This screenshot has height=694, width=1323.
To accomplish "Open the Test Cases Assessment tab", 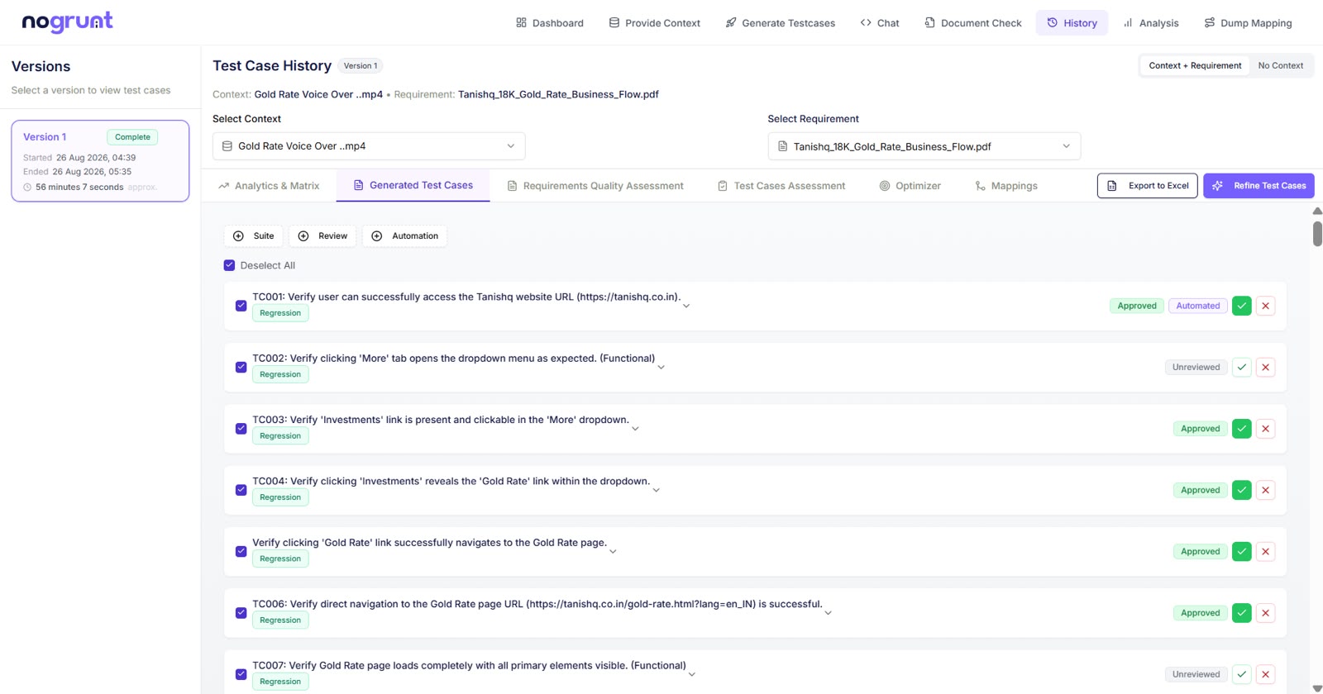I will (781, 186).
